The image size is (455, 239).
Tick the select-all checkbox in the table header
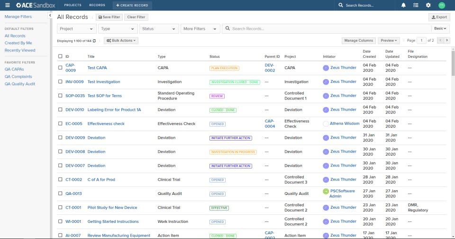pyautogui.click(x=60, y=56)
